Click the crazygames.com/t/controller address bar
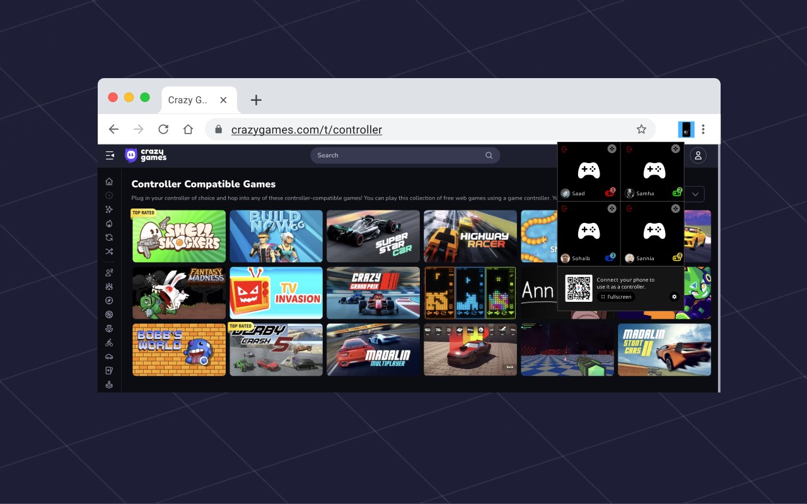Image resolution: width=807 pixels, height=504 pixels. click(430, 129)
